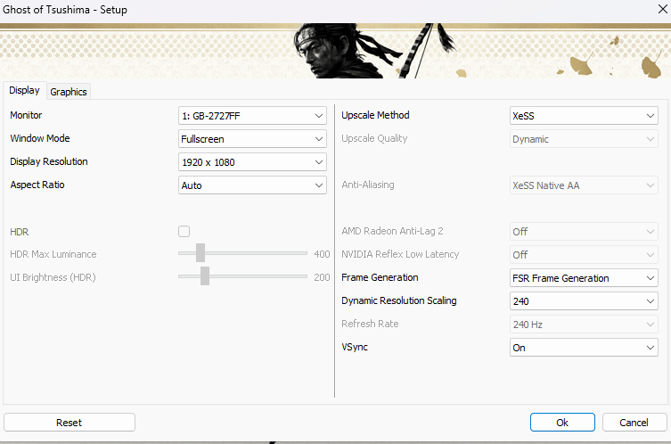The width and height of the screenshot is (671, 444).
Task: Confirm settings with the Ok button
Action: 562,423
